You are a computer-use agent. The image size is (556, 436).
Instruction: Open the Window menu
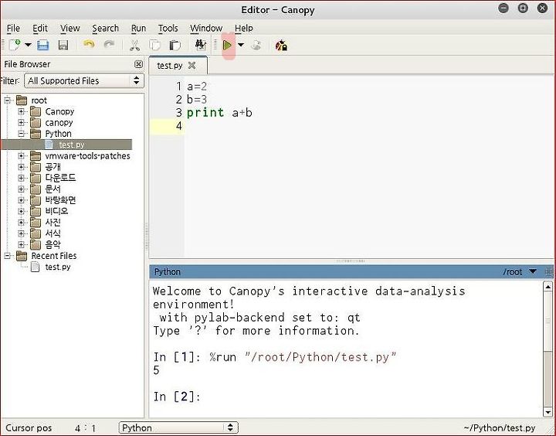[x=206, y=28]
